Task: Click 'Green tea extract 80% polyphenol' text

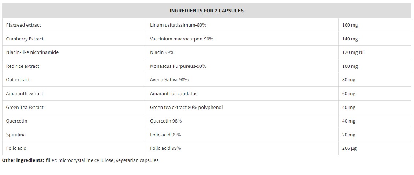Action: pyautogui.click(x=186, y=107)
